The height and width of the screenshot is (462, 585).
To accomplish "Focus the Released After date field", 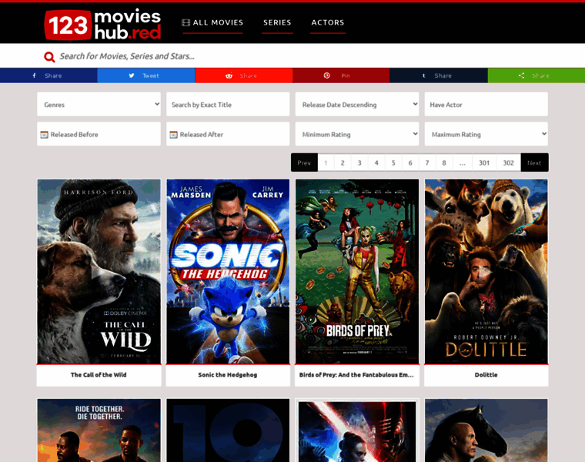I will (x=228, y=134).
